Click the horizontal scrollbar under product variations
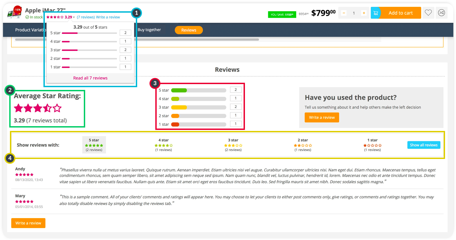This screenshot has width=456, height=240. coord(137,40)
